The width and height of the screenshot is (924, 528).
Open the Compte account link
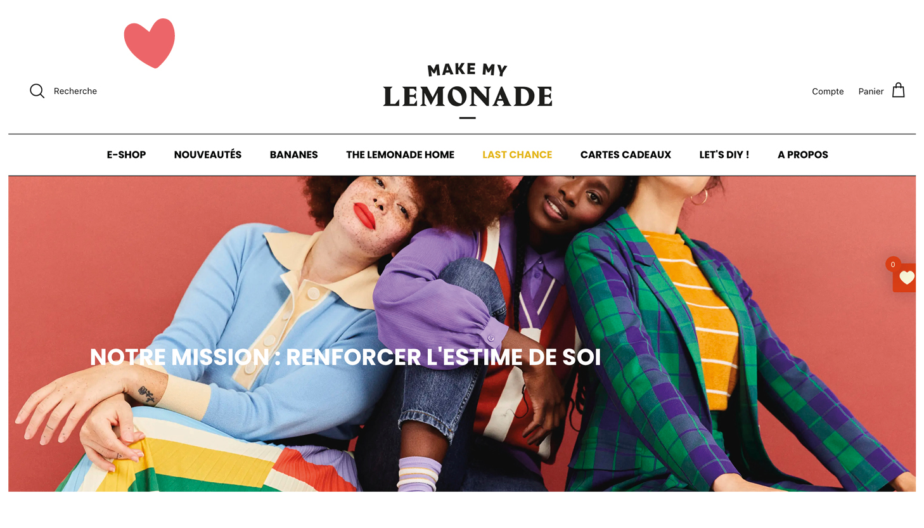[828, 91]
